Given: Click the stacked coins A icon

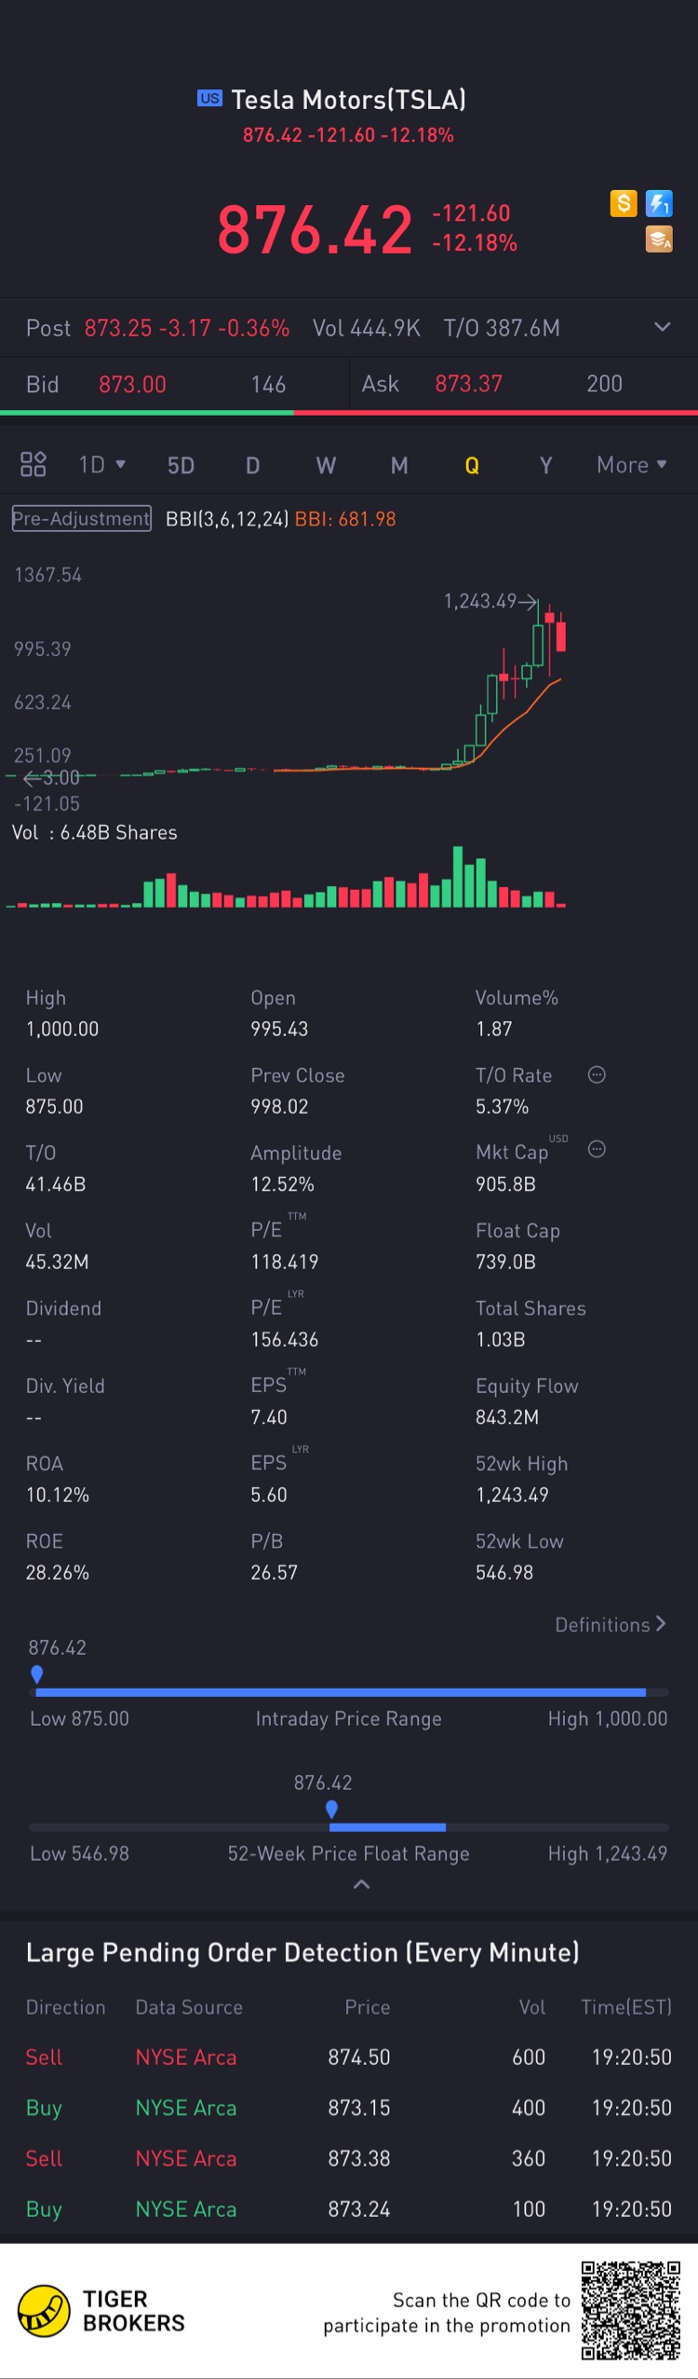Looking at the screenshot, I should click(x=659, y=239).
